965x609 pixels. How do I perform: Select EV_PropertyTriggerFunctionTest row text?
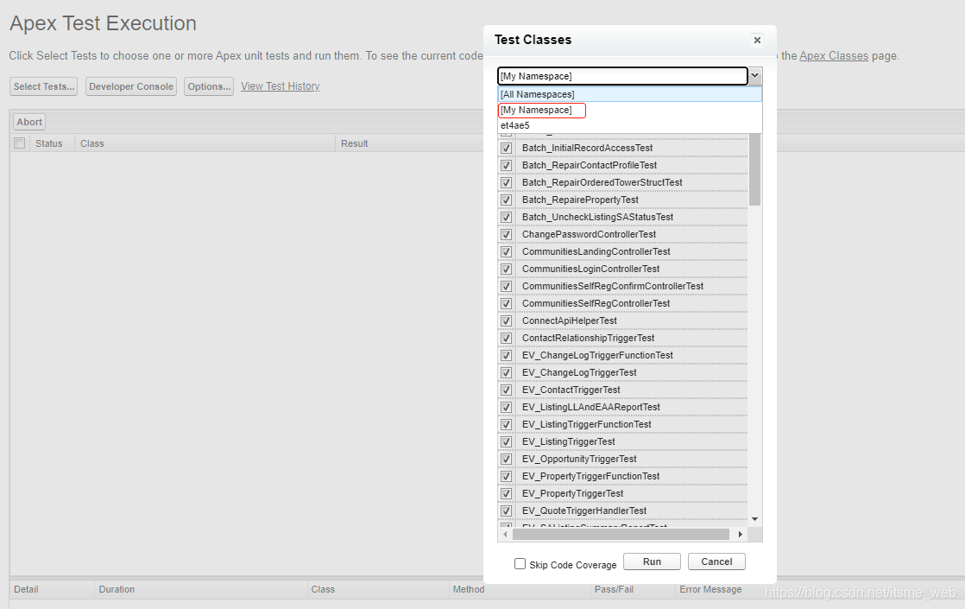pyautogui.click(x=590, y=476)
